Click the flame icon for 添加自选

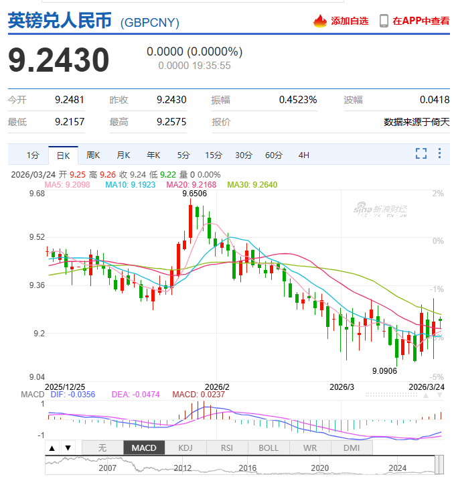tap(320, 21)
